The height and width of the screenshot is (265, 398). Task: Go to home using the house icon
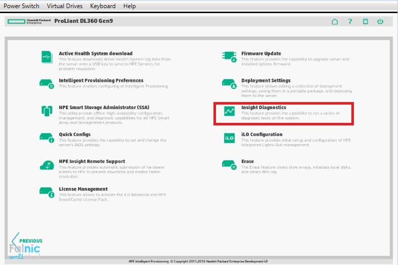tap(335, 22)
